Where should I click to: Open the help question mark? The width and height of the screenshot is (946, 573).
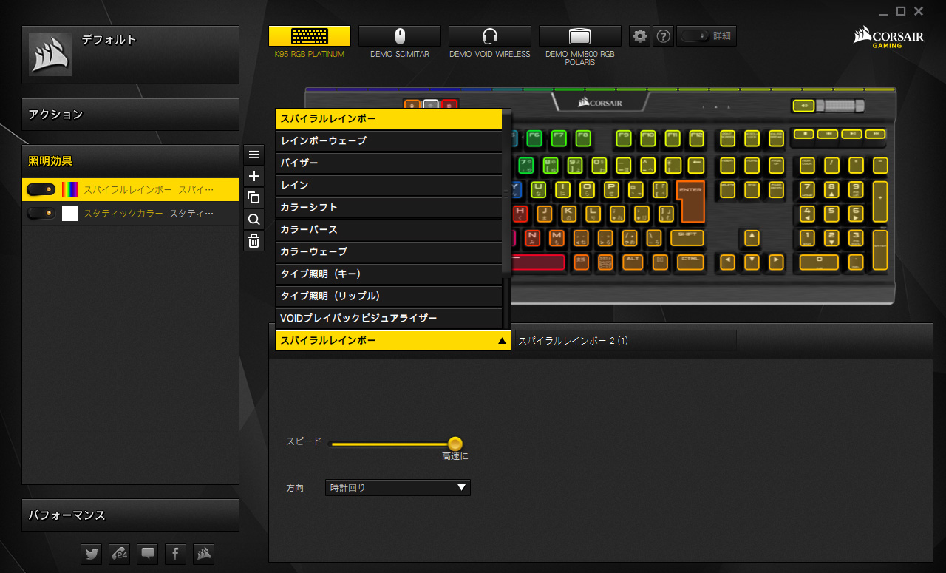(664, 35)
